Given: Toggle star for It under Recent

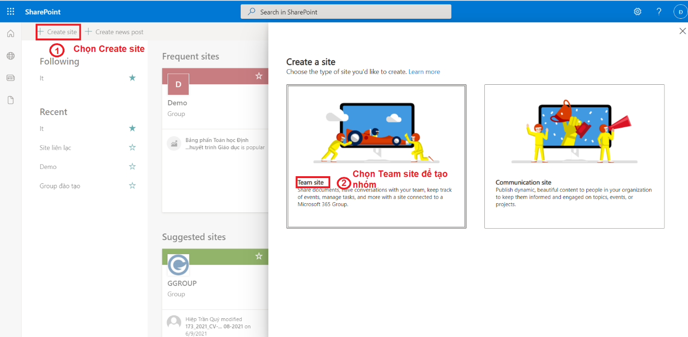Looking at the screenshot, I should point(132,128).
